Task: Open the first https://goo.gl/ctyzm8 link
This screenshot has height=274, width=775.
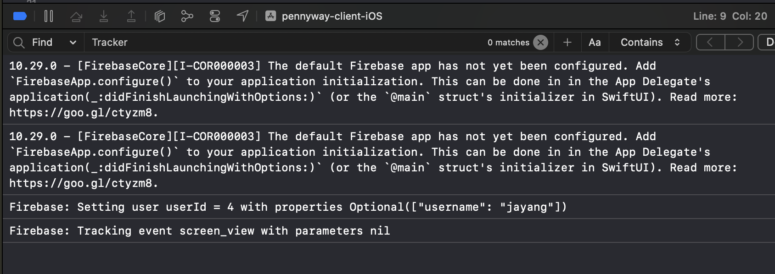Action: click(x=84, y=113)
